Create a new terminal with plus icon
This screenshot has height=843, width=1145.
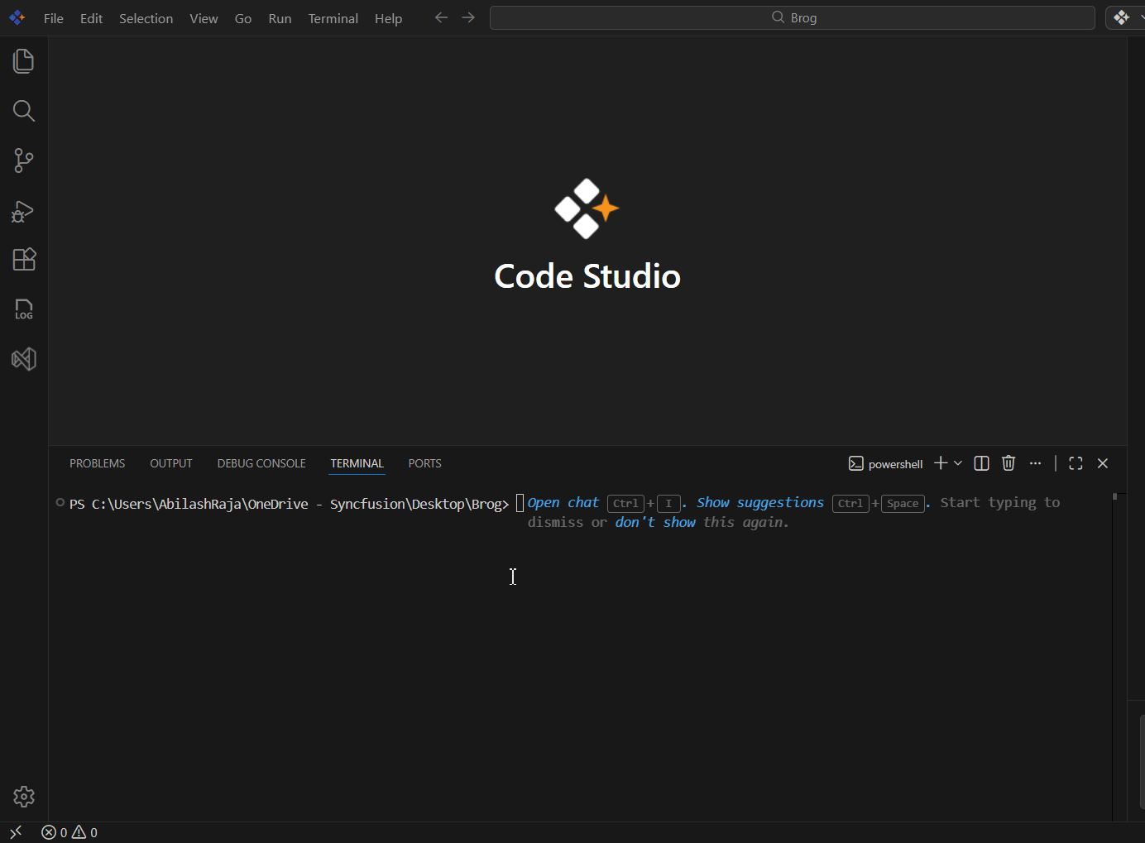941,463
